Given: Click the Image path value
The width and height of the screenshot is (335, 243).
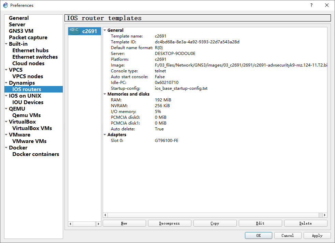Looking at the screenshot, I should (x=241, y=65).
